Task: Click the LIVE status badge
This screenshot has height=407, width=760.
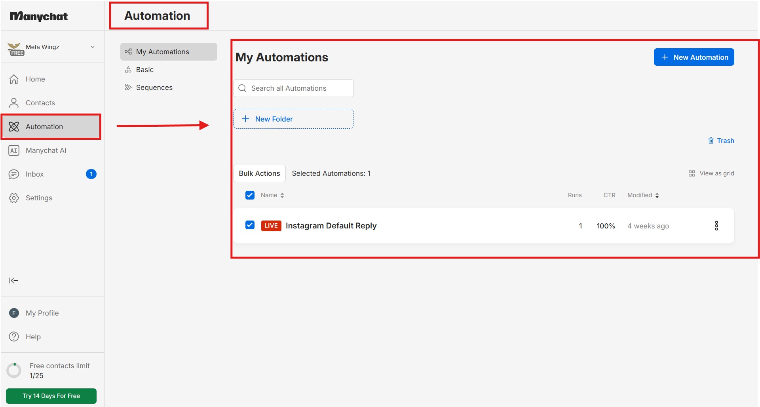Action: 271,226
